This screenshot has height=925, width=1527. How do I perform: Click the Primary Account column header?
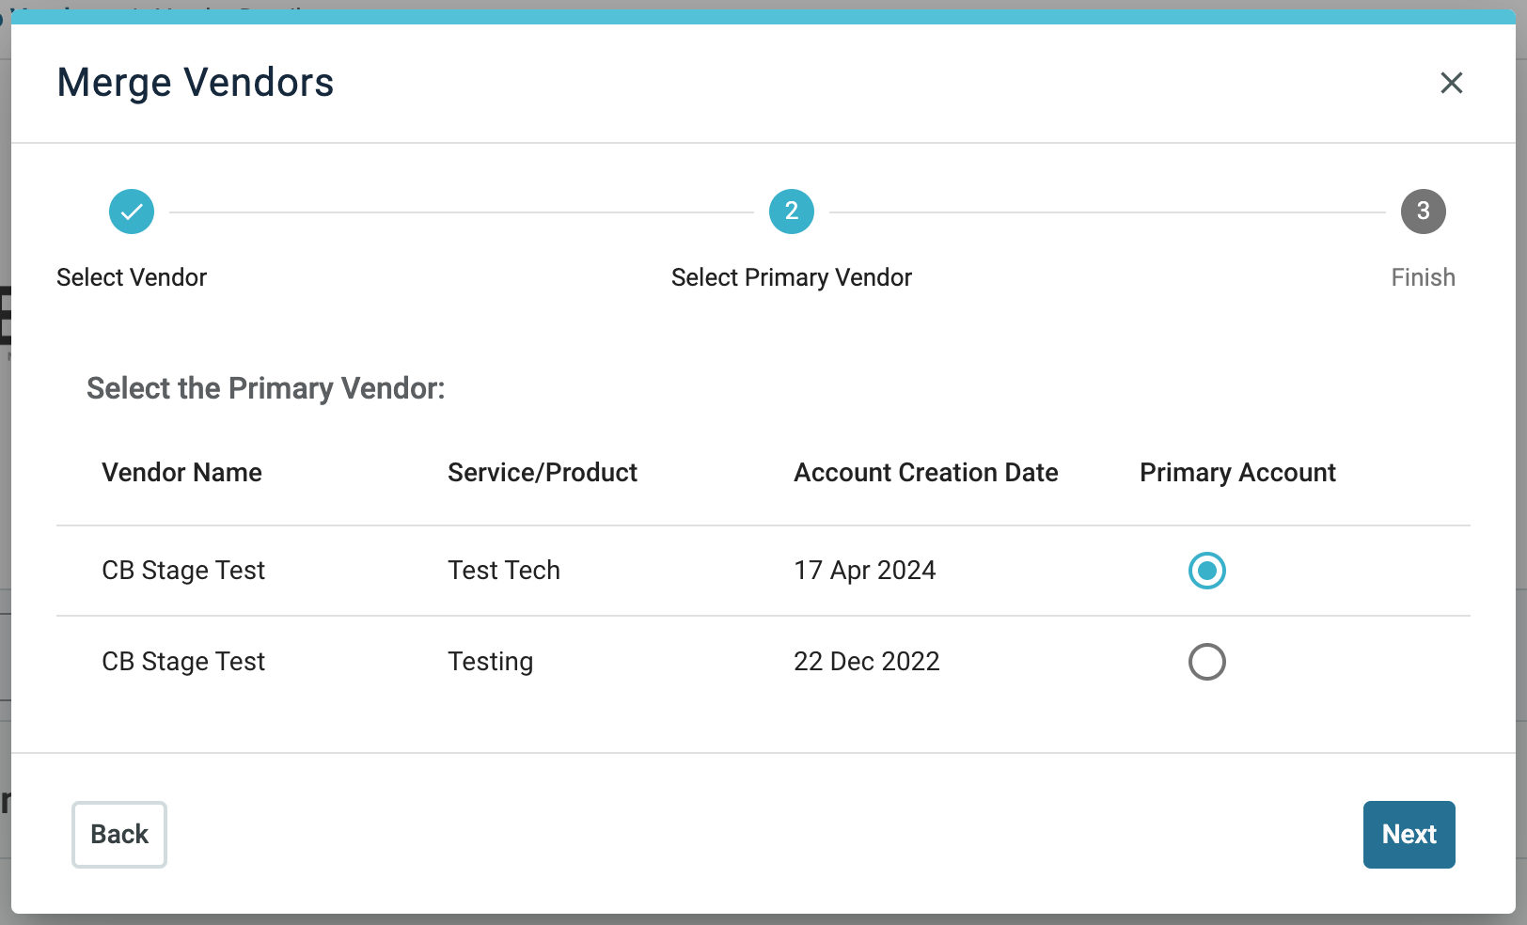1237,472
